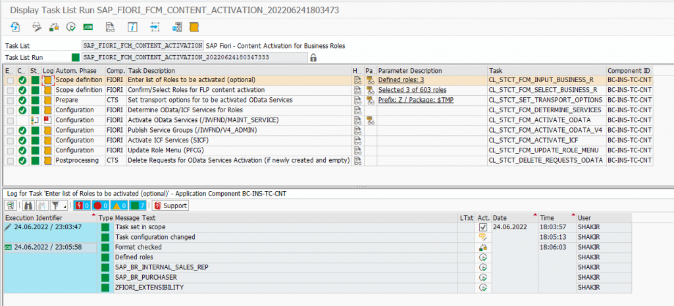Click the execute clock-check toolbar icon
674x306 pixels.
(71, 27)
